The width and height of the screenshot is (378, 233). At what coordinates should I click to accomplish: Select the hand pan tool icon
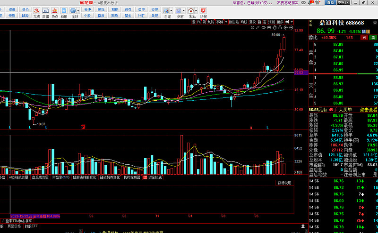(275, 28)
